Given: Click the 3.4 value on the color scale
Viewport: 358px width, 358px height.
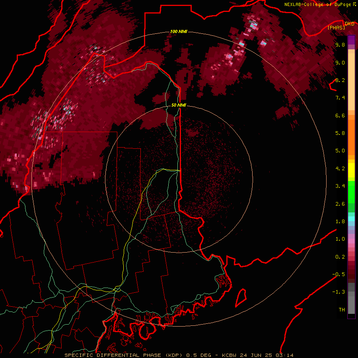Looking at the screenshot, I should [x=340, y=186].
